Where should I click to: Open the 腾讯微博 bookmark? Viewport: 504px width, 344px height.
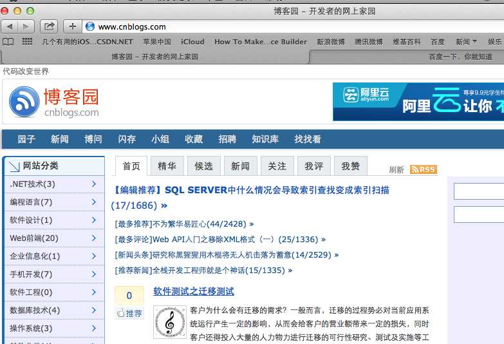point(369,42)
